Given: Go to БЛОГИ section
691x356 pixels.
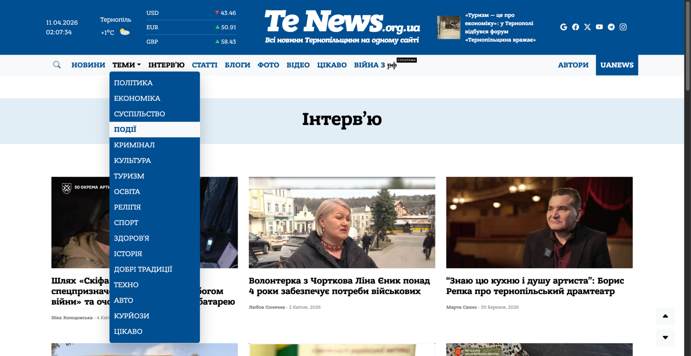Looking at the screenshot, I should 238,65.
